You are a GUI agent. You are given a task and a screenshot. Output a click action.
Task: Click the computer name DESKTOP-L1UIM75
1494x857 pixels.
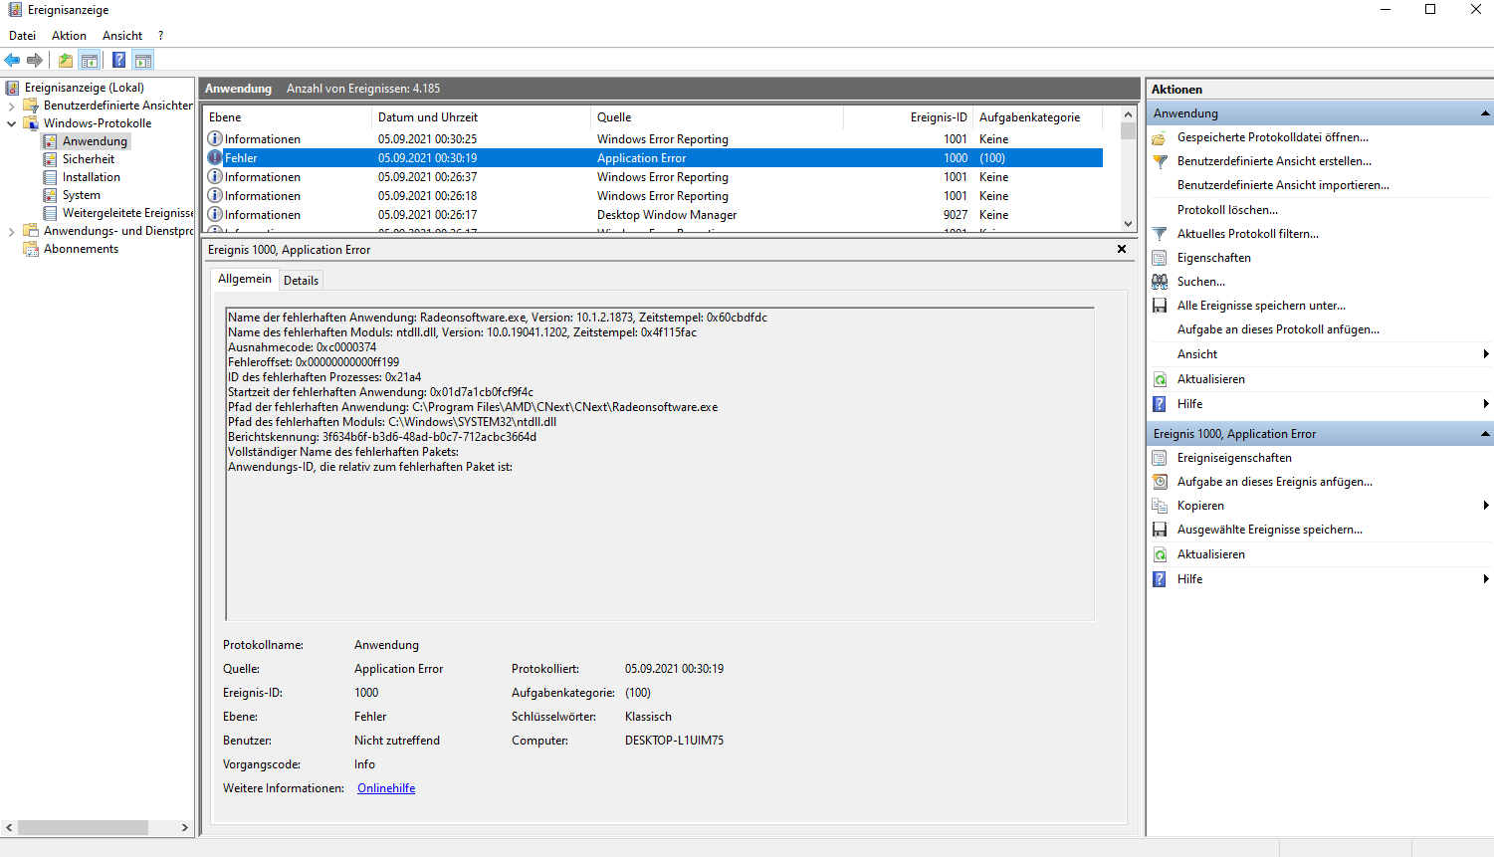(x=674, y=741)
